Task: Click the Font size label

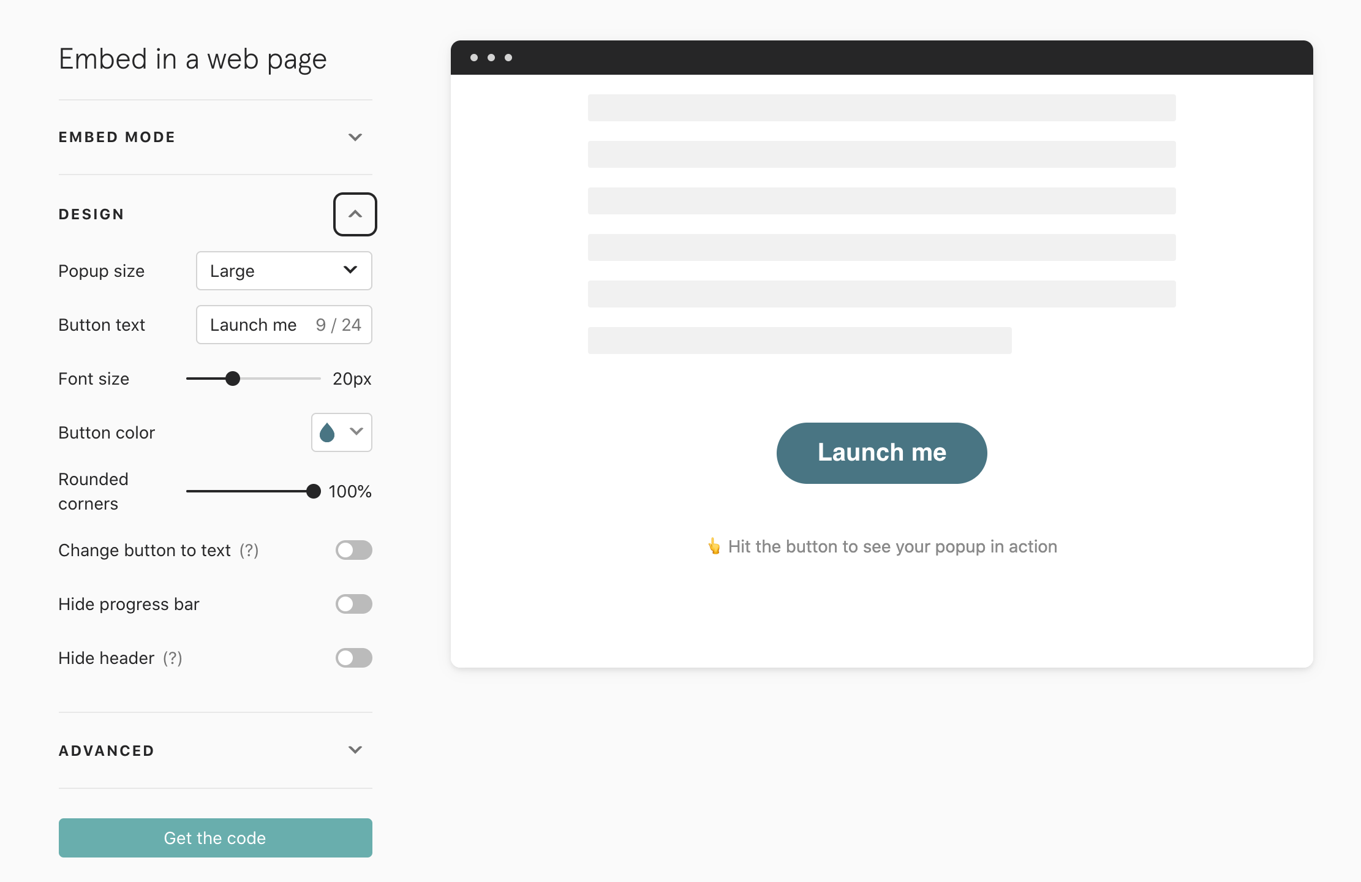Action: tap(94, 379)
